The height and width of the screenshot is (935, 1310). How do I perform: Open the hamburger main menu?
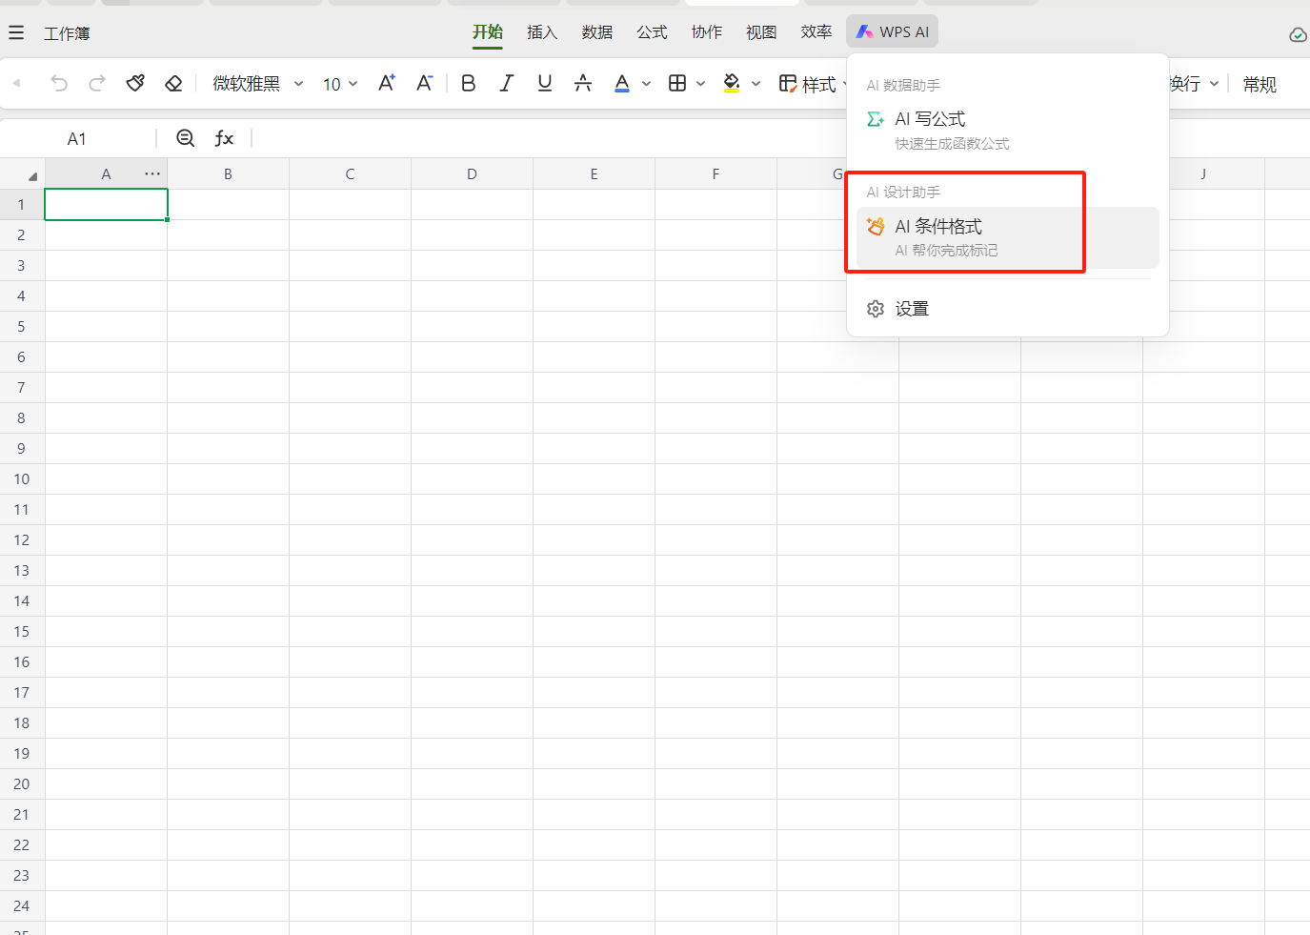tap(16, 33)
